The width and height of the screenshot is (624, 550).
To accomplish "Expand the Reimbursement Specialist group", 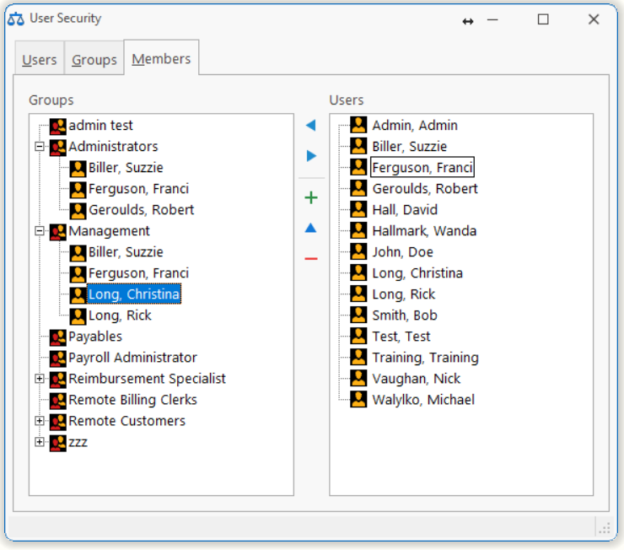I will tap(39, 379).
